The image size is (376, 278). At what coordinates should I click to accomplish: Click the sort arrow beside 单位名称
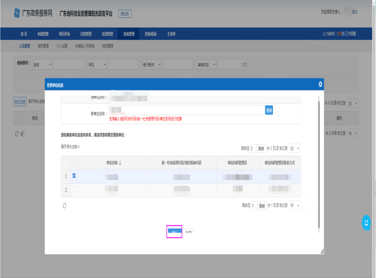click(x=120, y=163)
